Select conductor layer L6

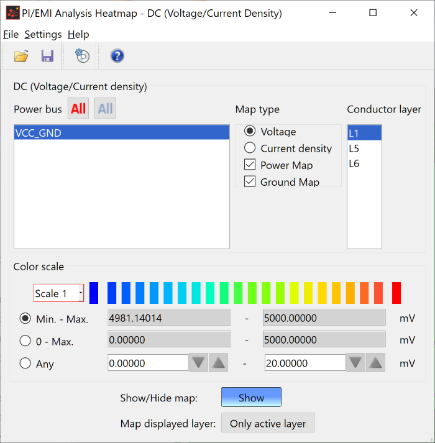[364, 163]
